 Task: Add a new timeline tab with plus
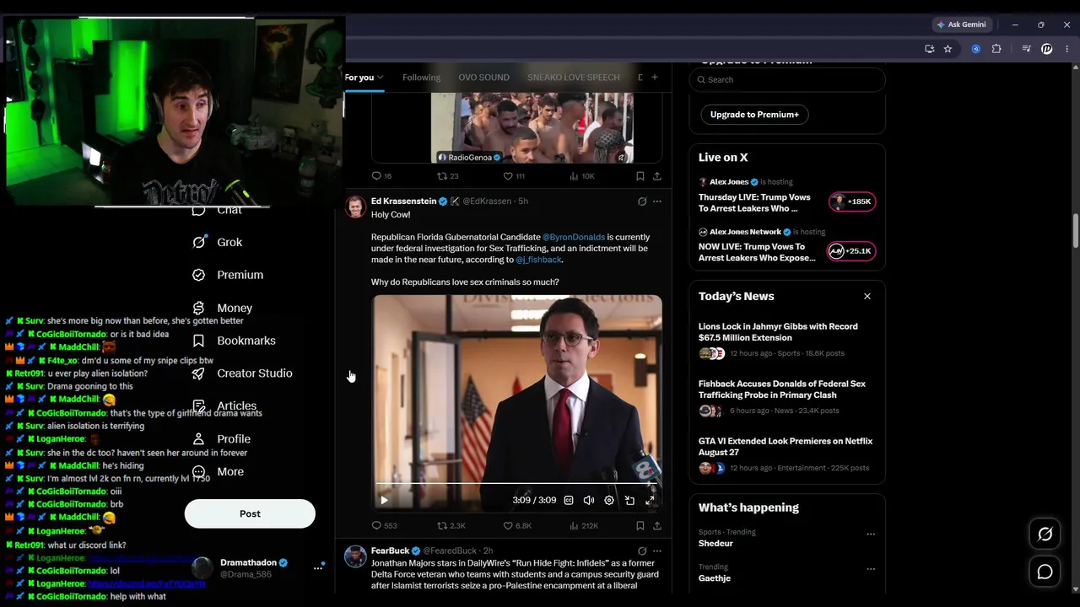(x=654, y=78)
